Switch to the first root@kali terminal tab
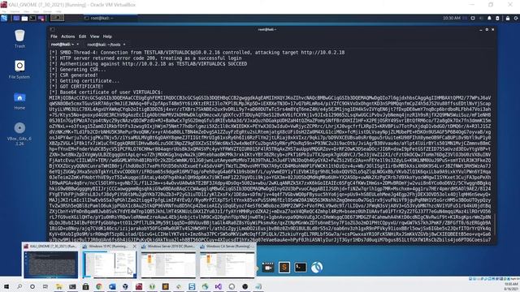This screenshot has width=520, height=292. (65, 45)
